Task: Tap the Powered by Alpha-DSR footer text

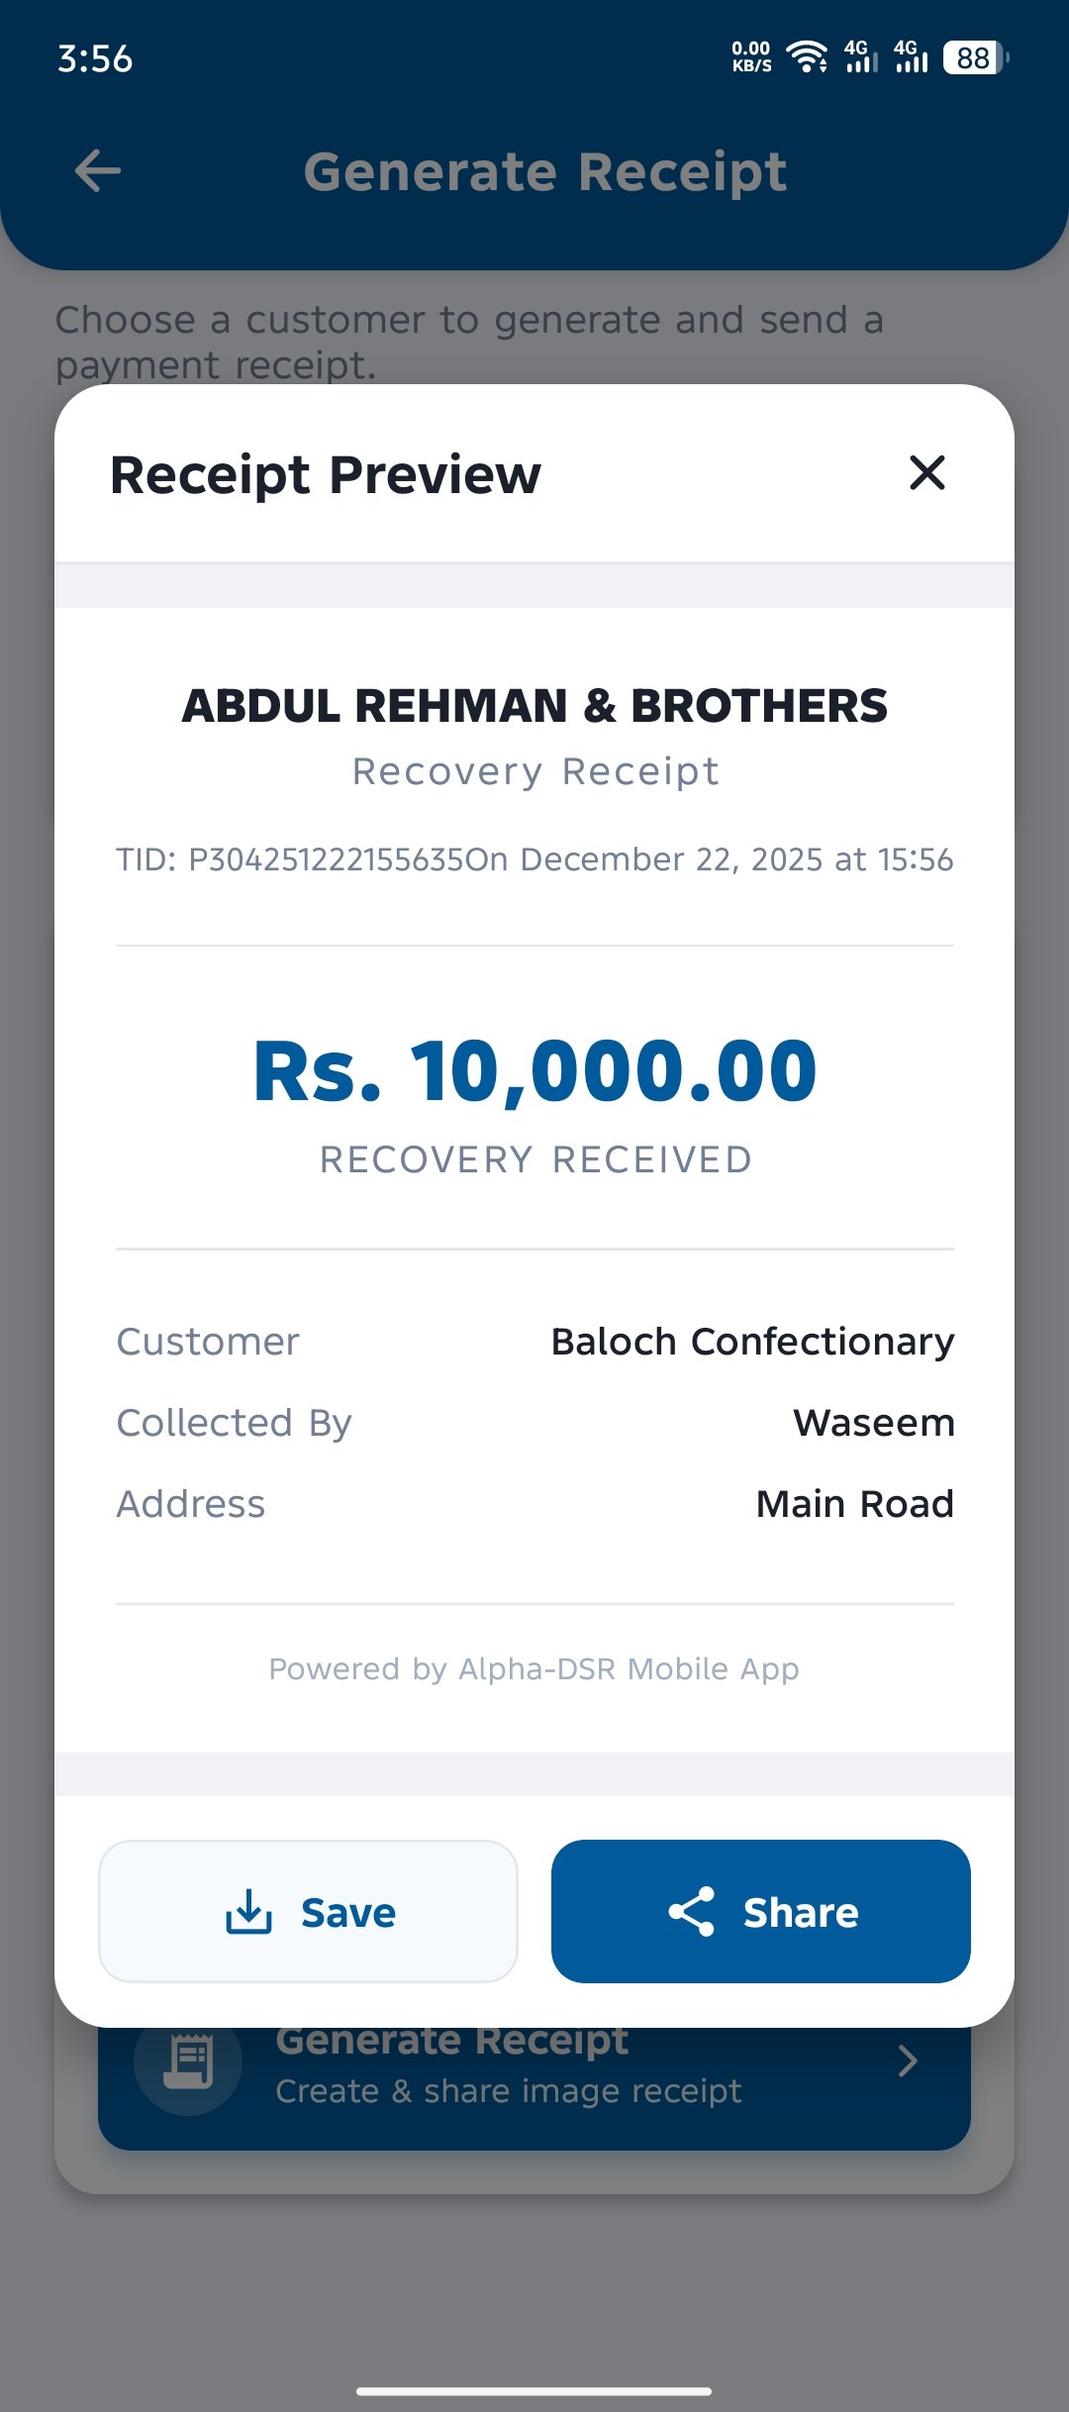Action: (534, 1669)
